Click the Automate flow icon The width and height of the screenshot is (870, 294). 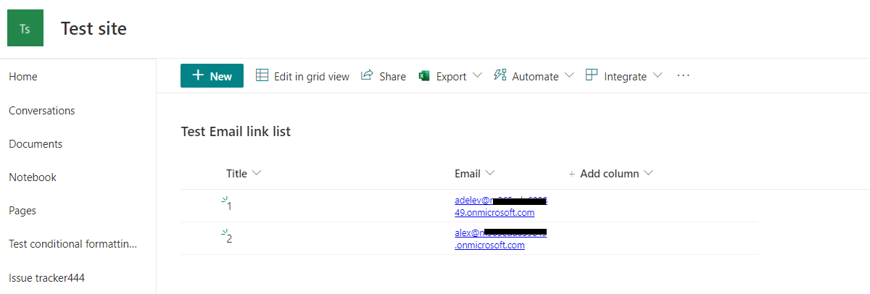pos(500,75)
